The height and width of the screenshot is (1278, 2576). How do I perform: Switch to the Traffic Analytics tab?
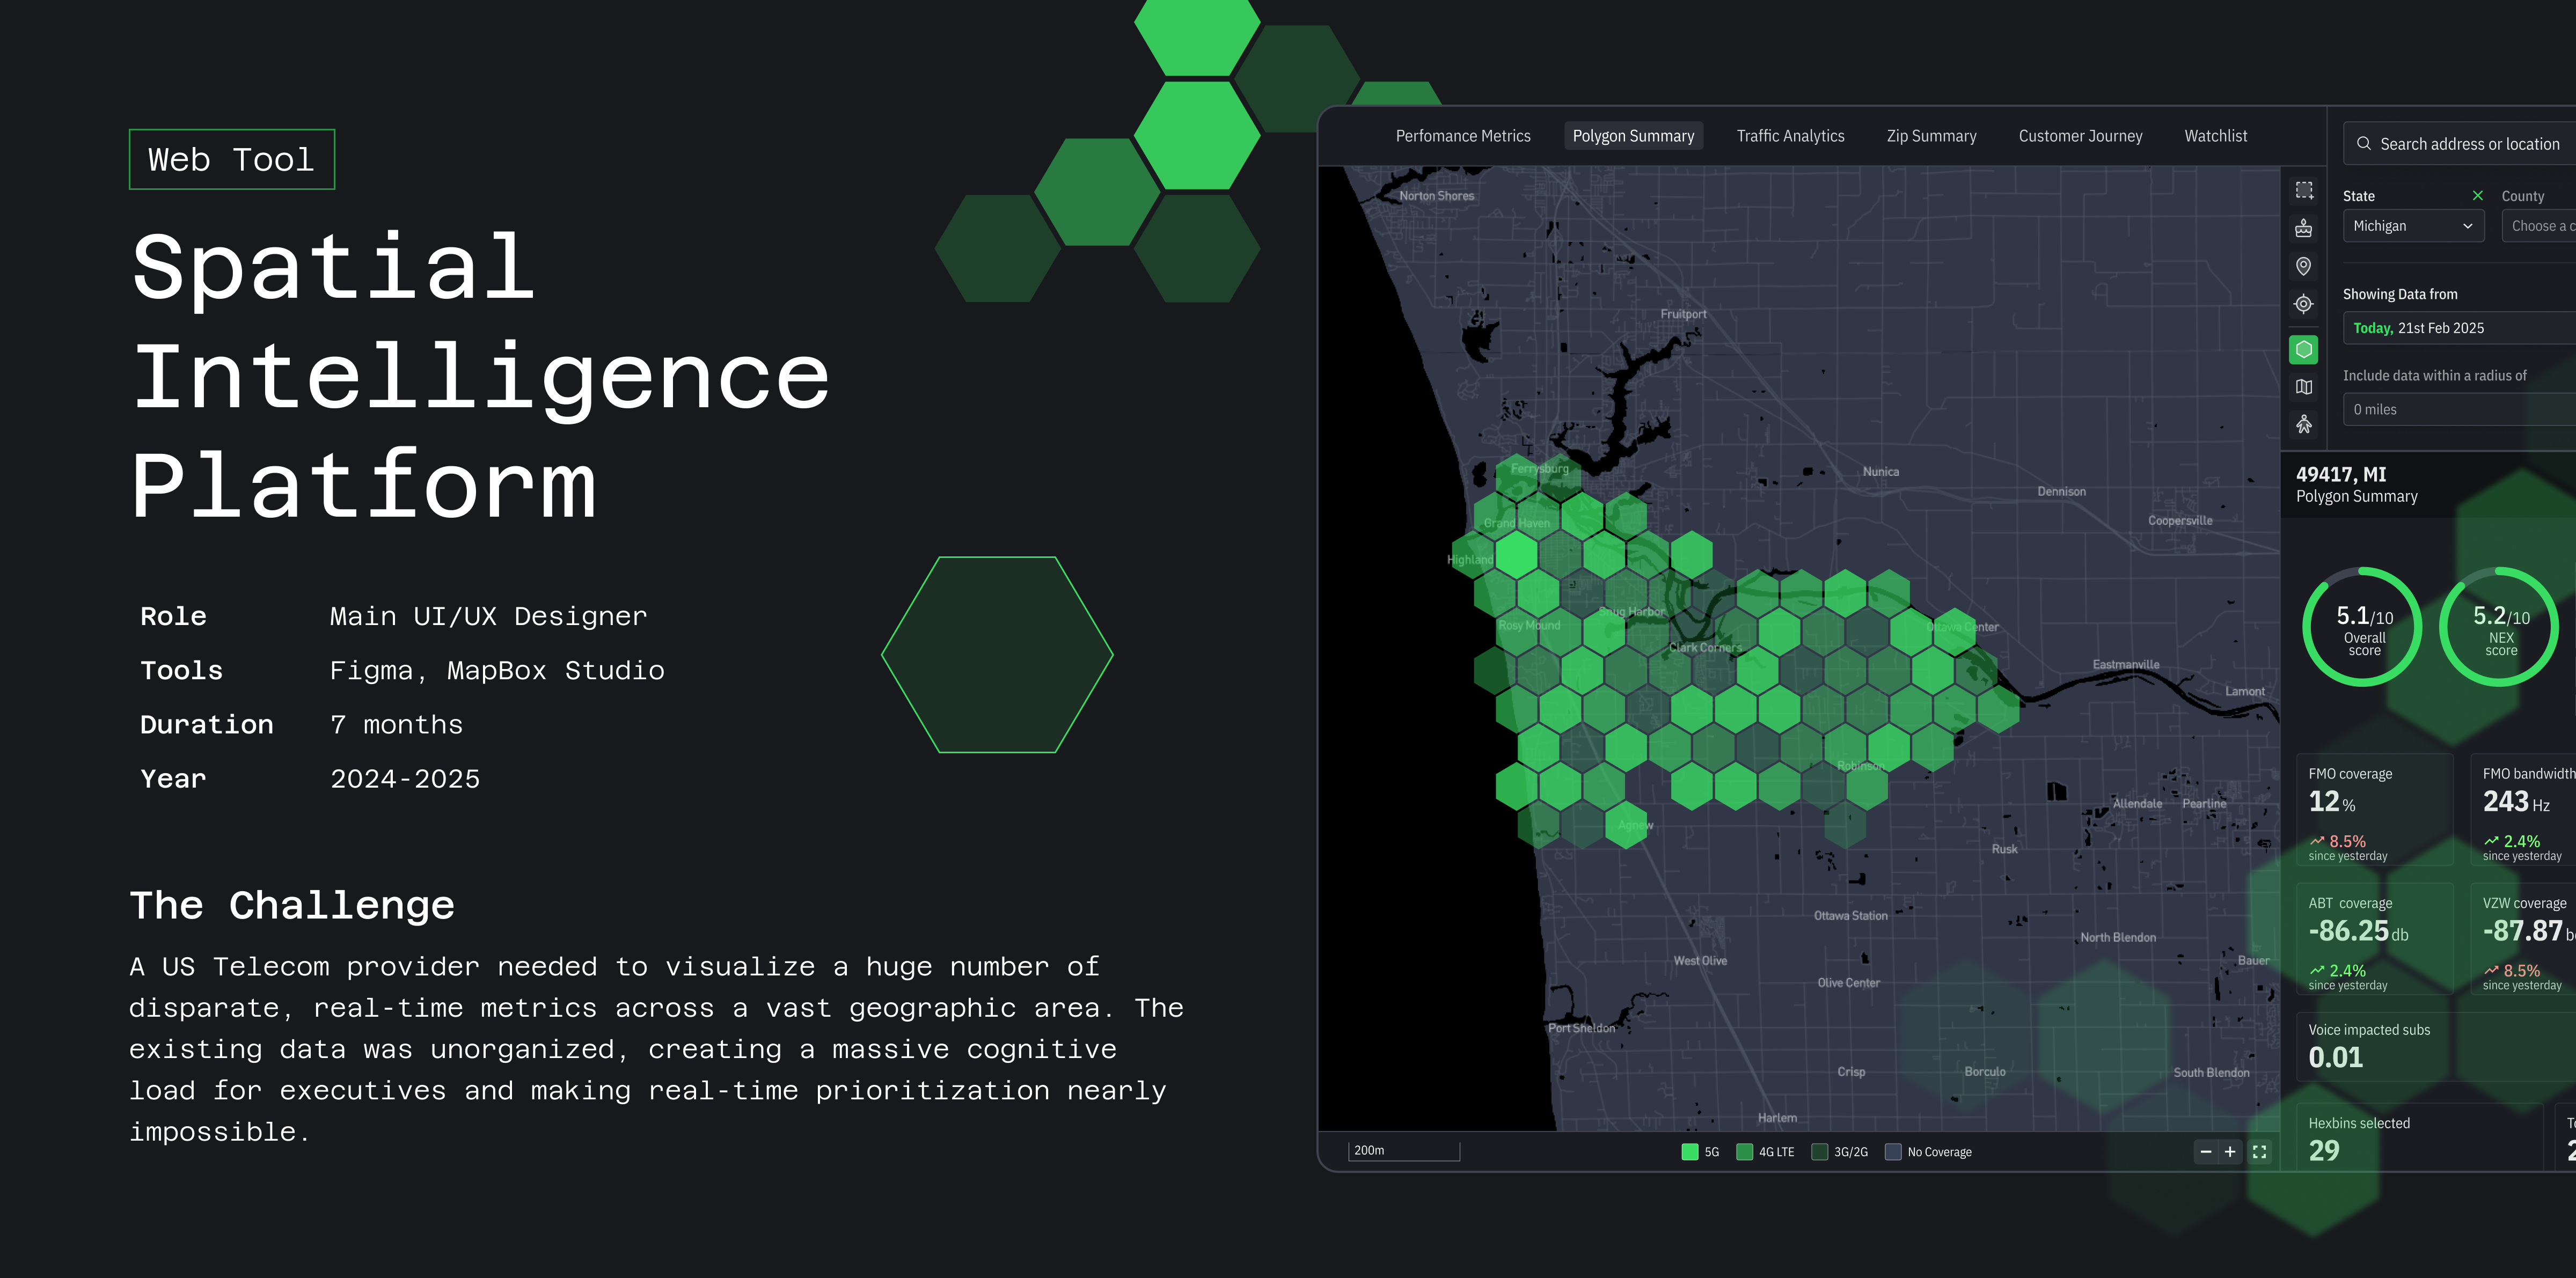pos(1790,136)
